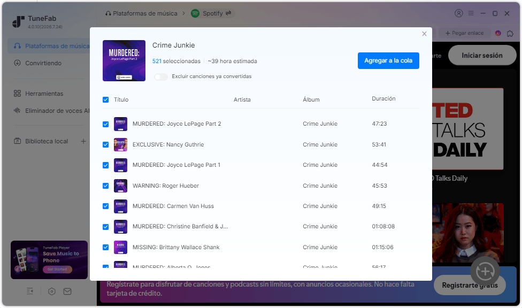Click the podcast cover with woman portrait
522x308 pixels.
point(468,233)
